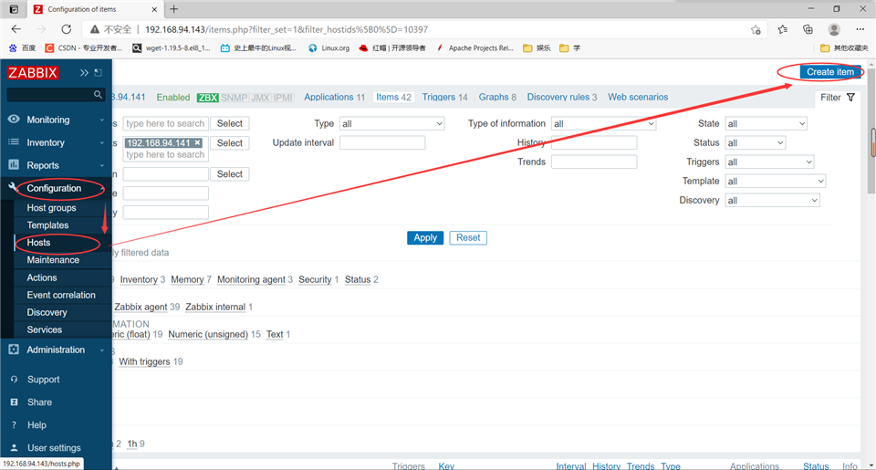Open Templates in Configuration menu
The image size is (876, 470).
click(x=47, y=225)
